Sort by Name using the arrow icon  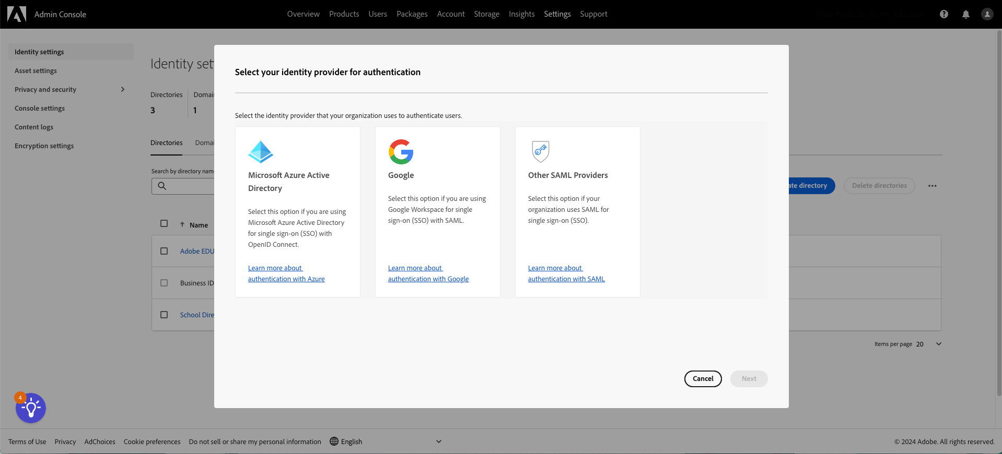coord(182,224)
